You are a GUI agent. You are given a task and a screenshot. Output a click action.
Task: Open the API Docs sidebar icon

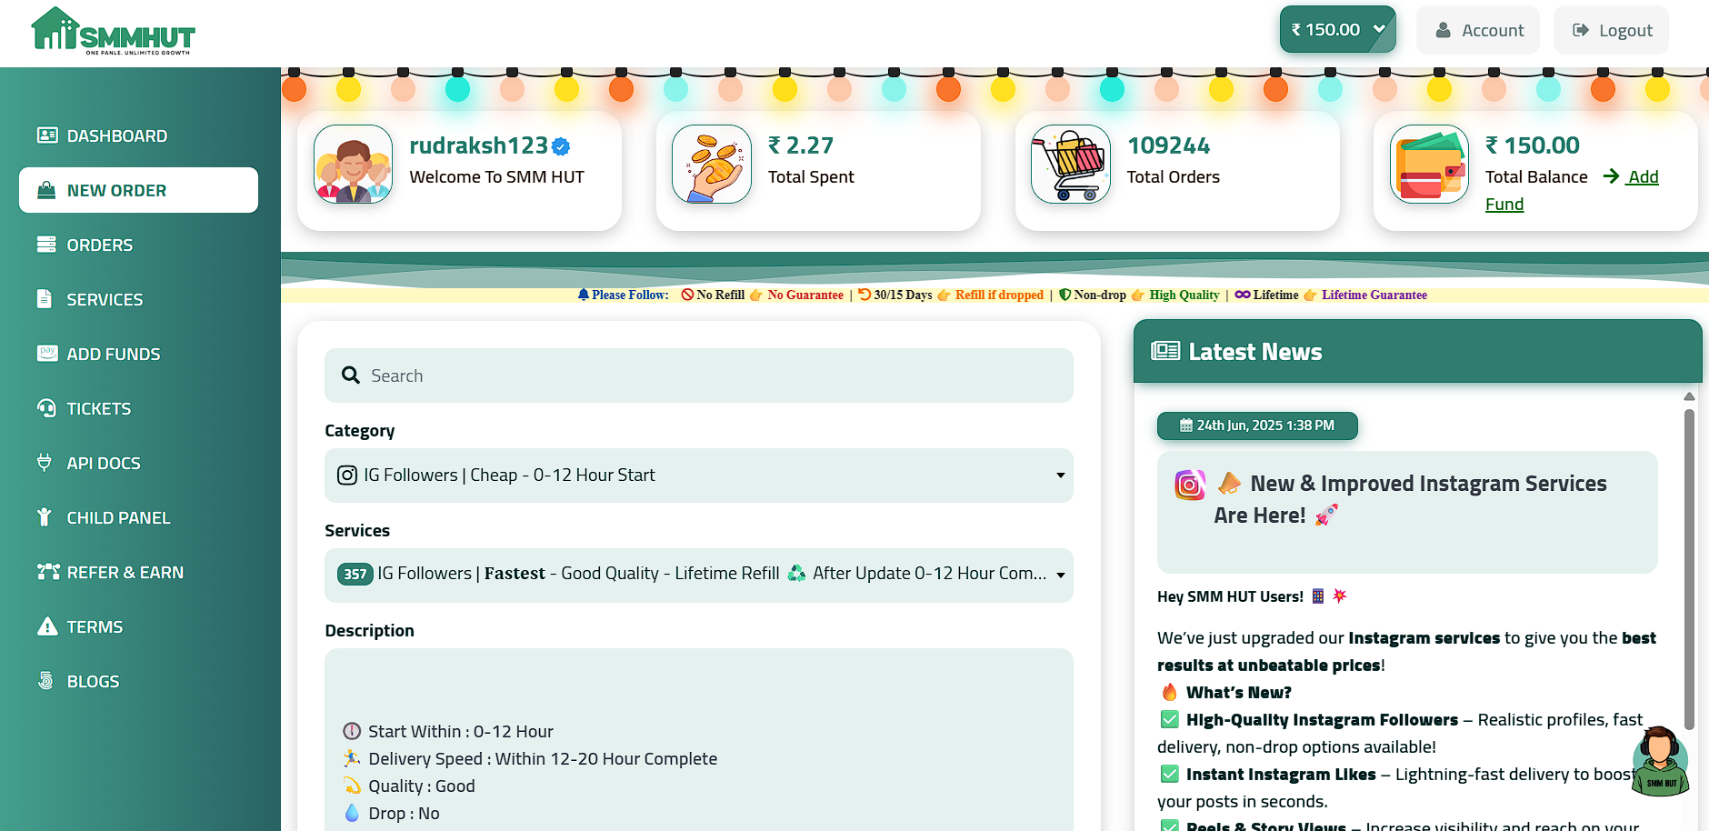[45, 462]
